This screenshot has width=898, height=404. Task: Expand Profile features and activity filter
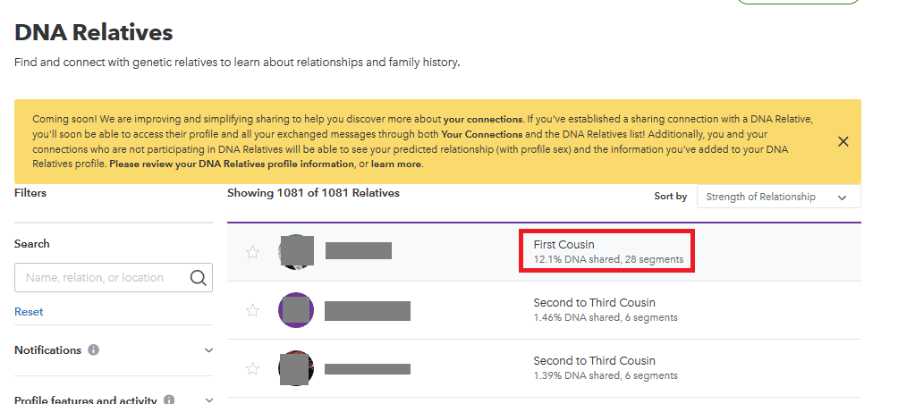[x=209, y=400]
